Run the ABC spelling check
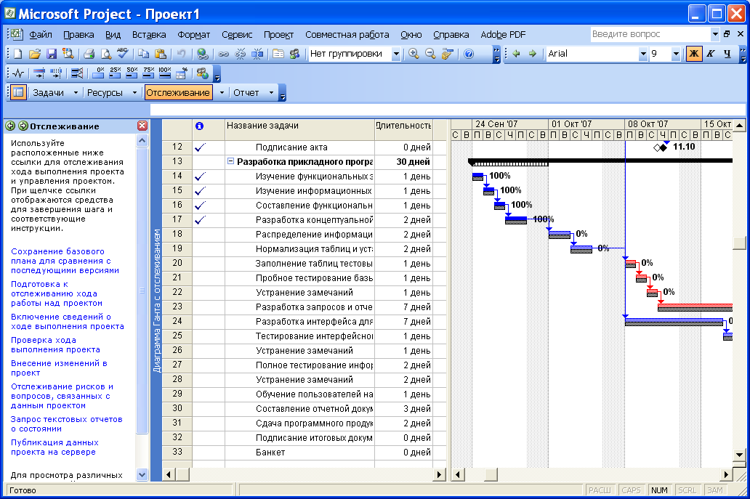The image size is (750, 499). pos(123,54)
